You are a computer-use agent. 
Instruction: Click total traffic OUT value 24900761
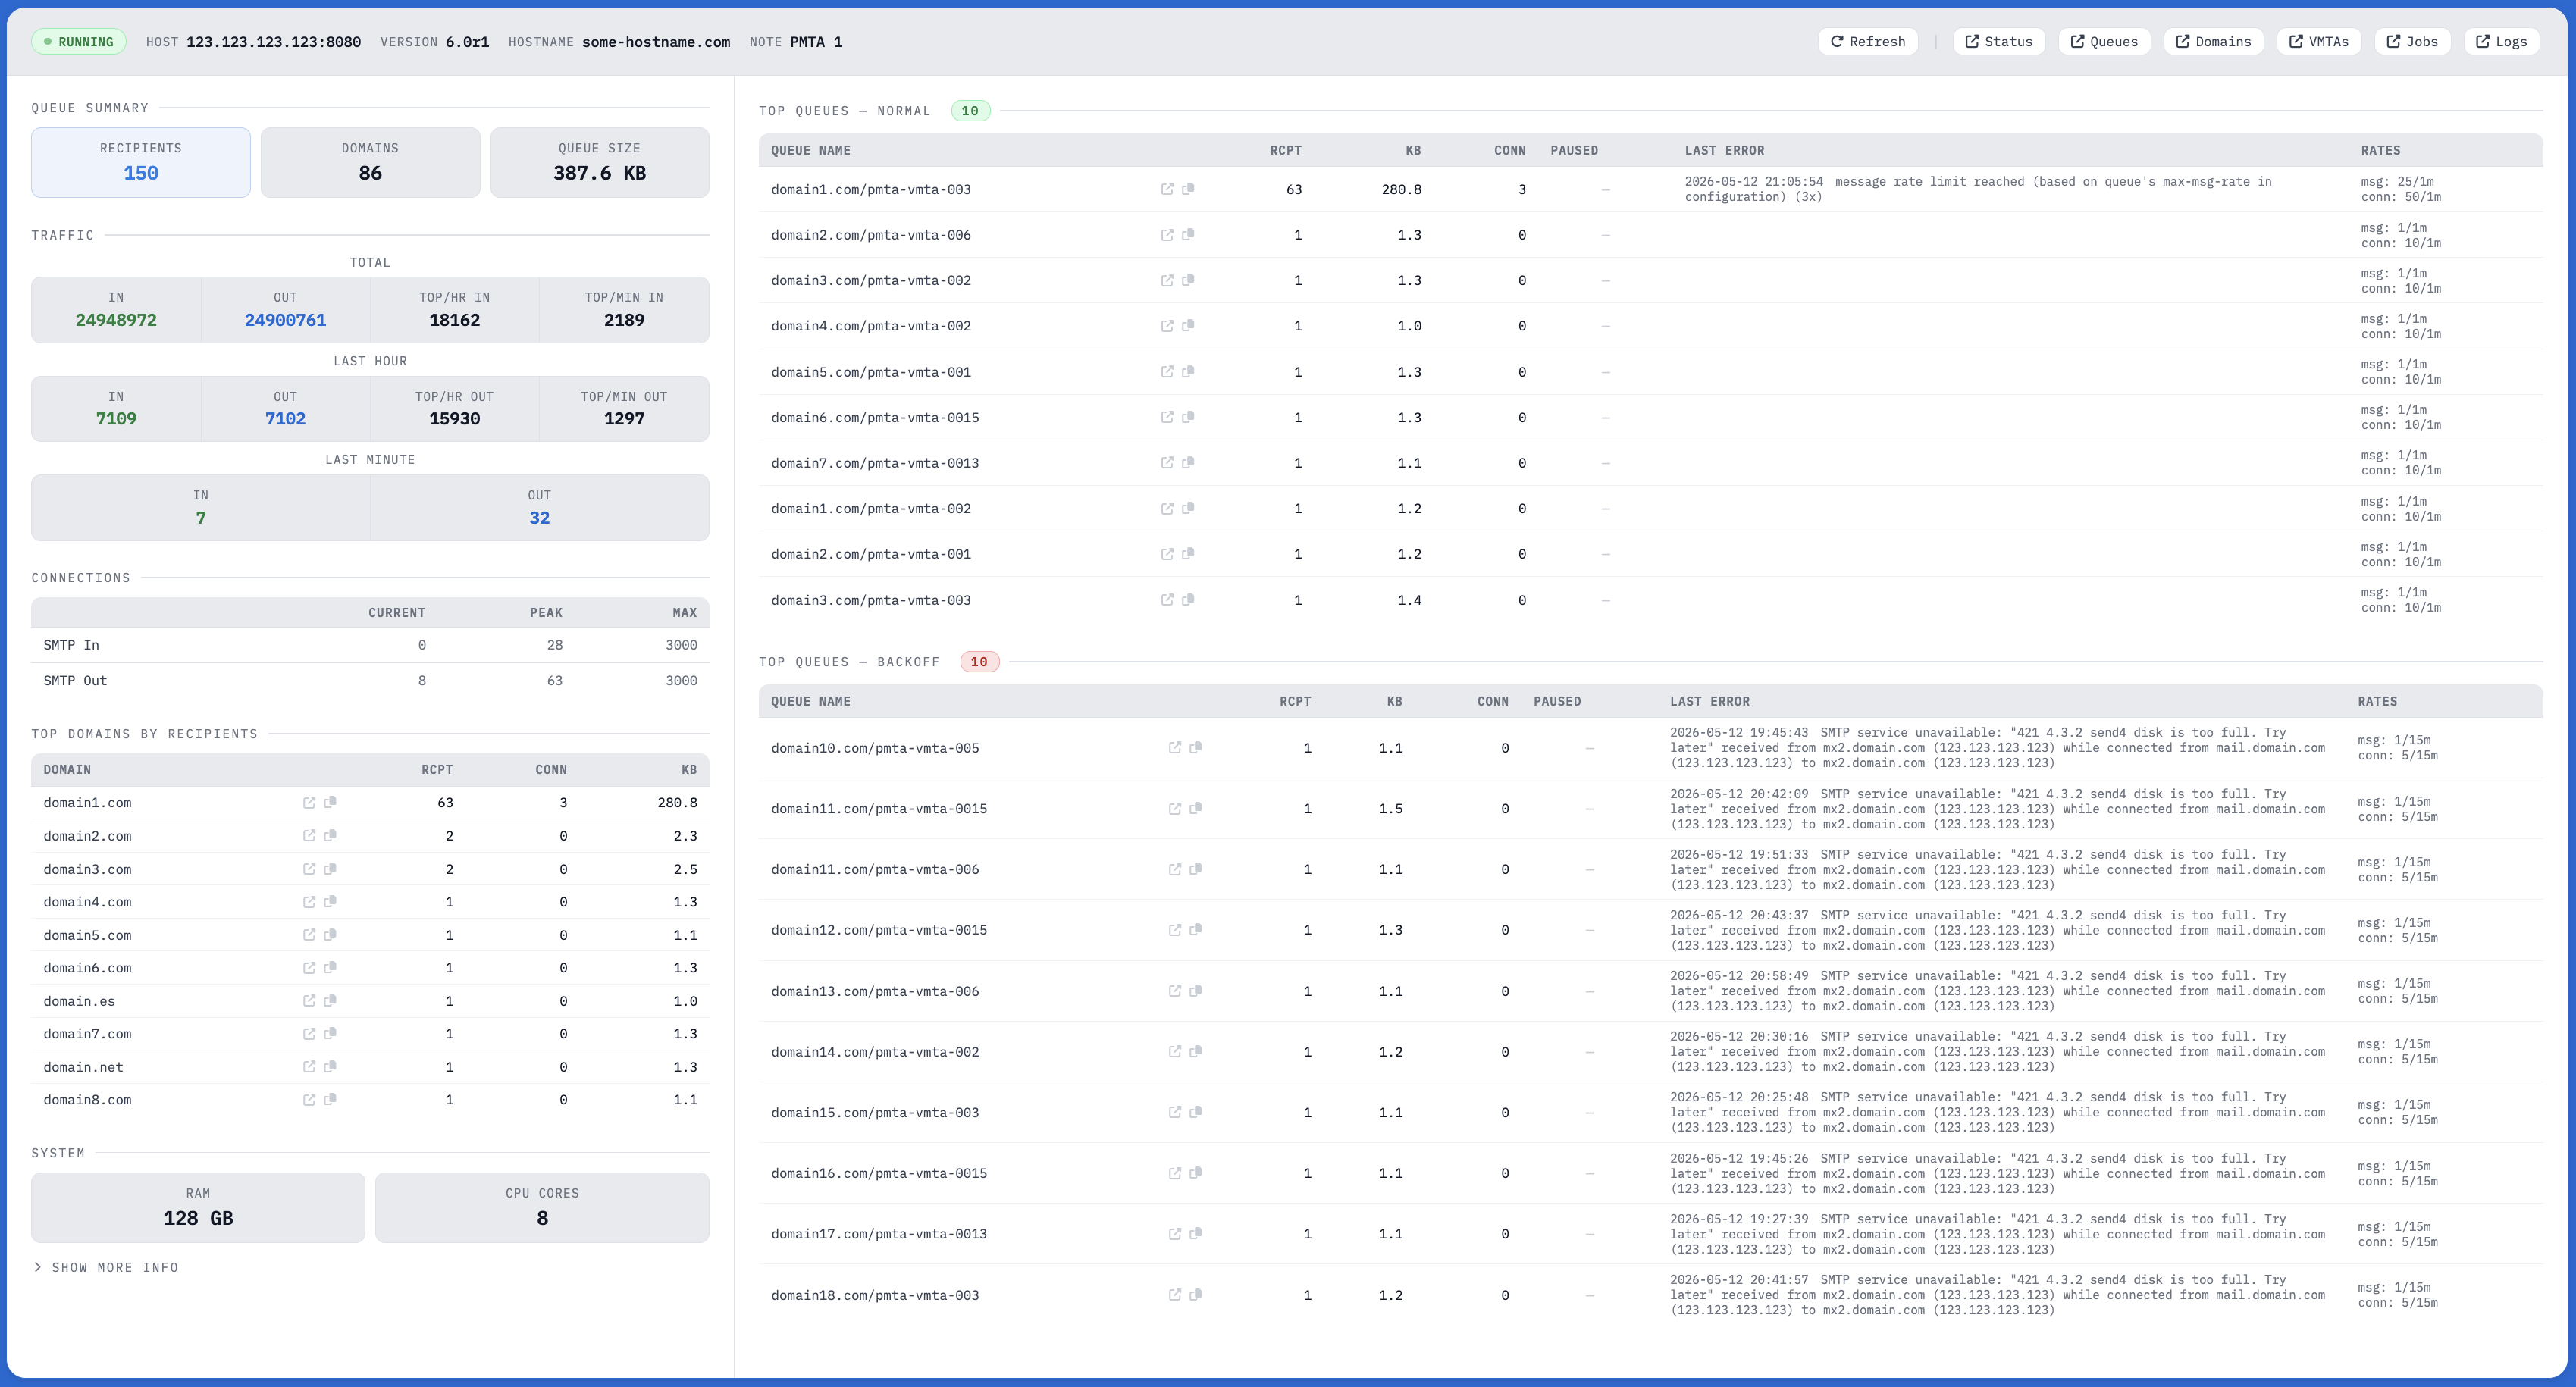(285, 320)
